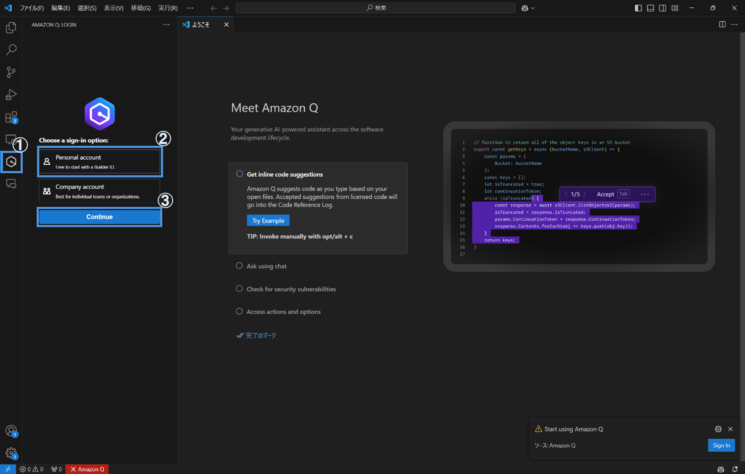The width and height of the screenshot is (745, 474).
Task: Open the Accounts menu icon
Action: (x=11, y=431)
